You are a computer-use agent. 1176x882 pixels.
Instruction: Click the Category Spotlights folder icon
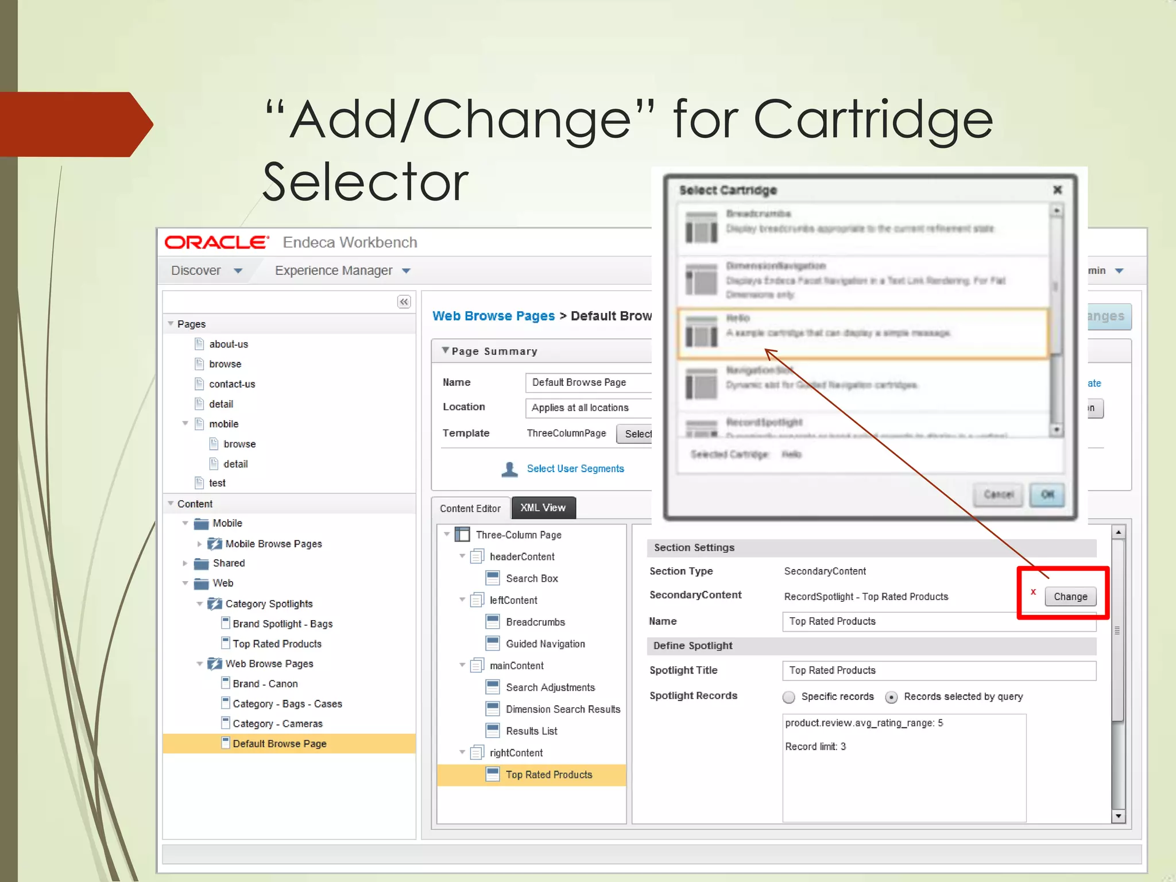(x=215, y=604)
